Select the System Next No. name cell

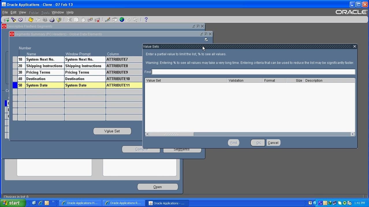pyautogui.click(x=45, y=60)
